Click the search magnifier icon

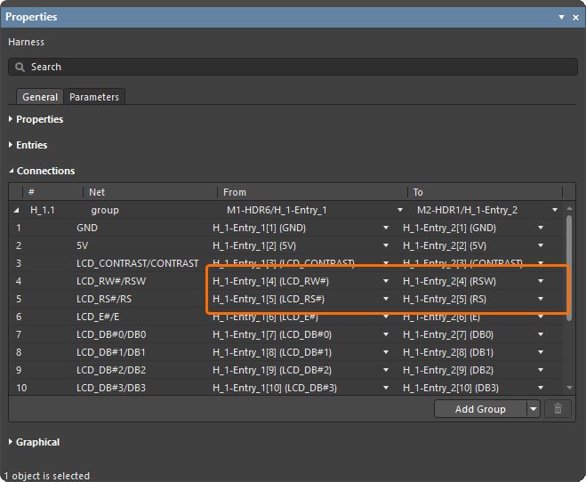[x=20, y=67]
